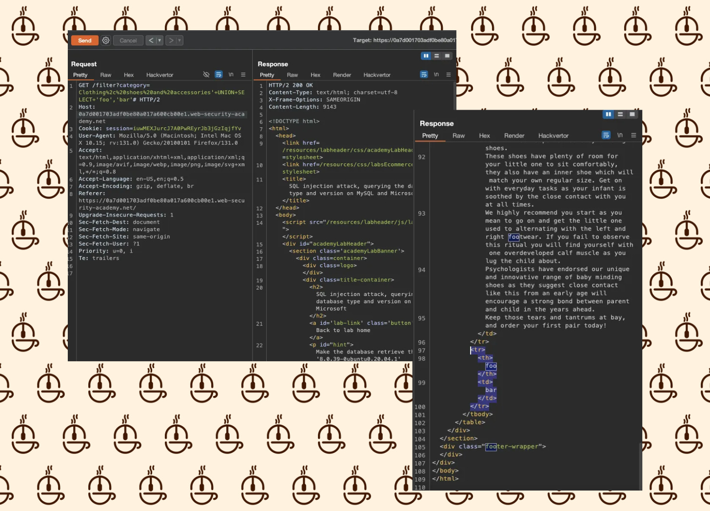Open Repeater settings gear icon

coord(106,40)
